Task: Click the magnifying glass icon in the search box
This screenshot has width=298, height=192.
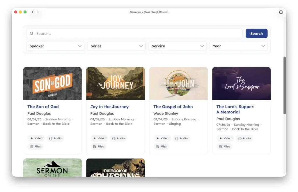Action: tap(31, 34)
